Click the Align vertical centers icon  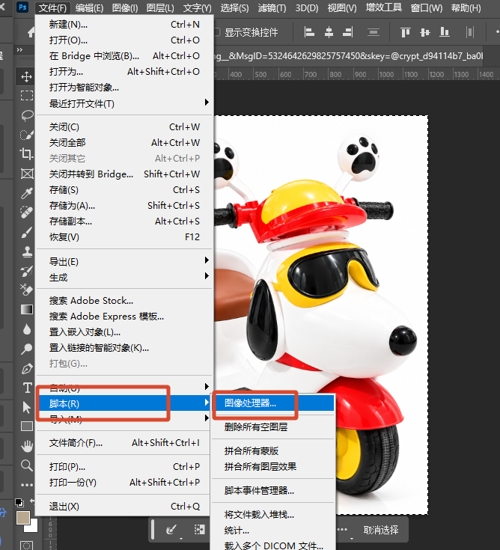(x=425, y=32)
